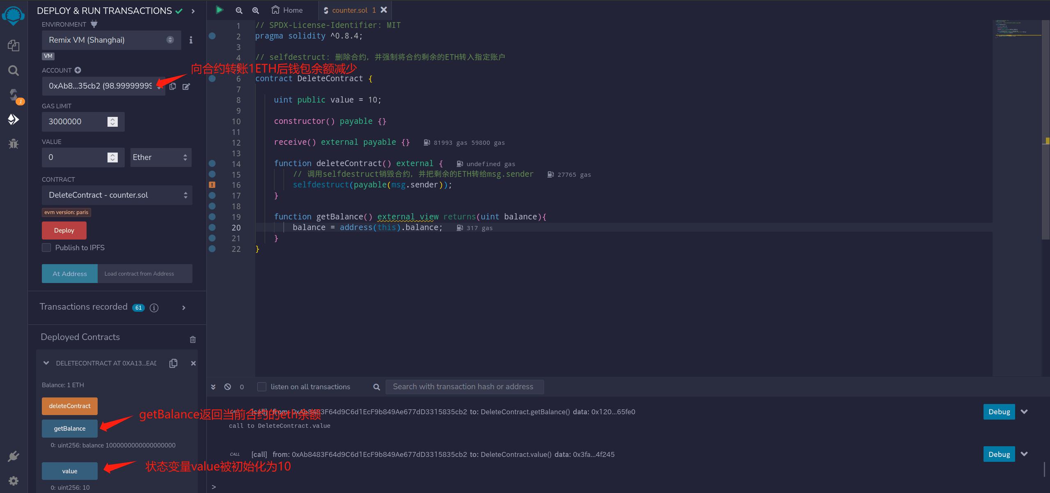Select the counter.sol tab
The image size is (1050, 493).
(350, 9)
